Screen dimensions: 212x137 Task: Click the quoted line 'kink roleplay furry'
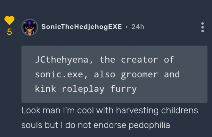coord(86,89)
